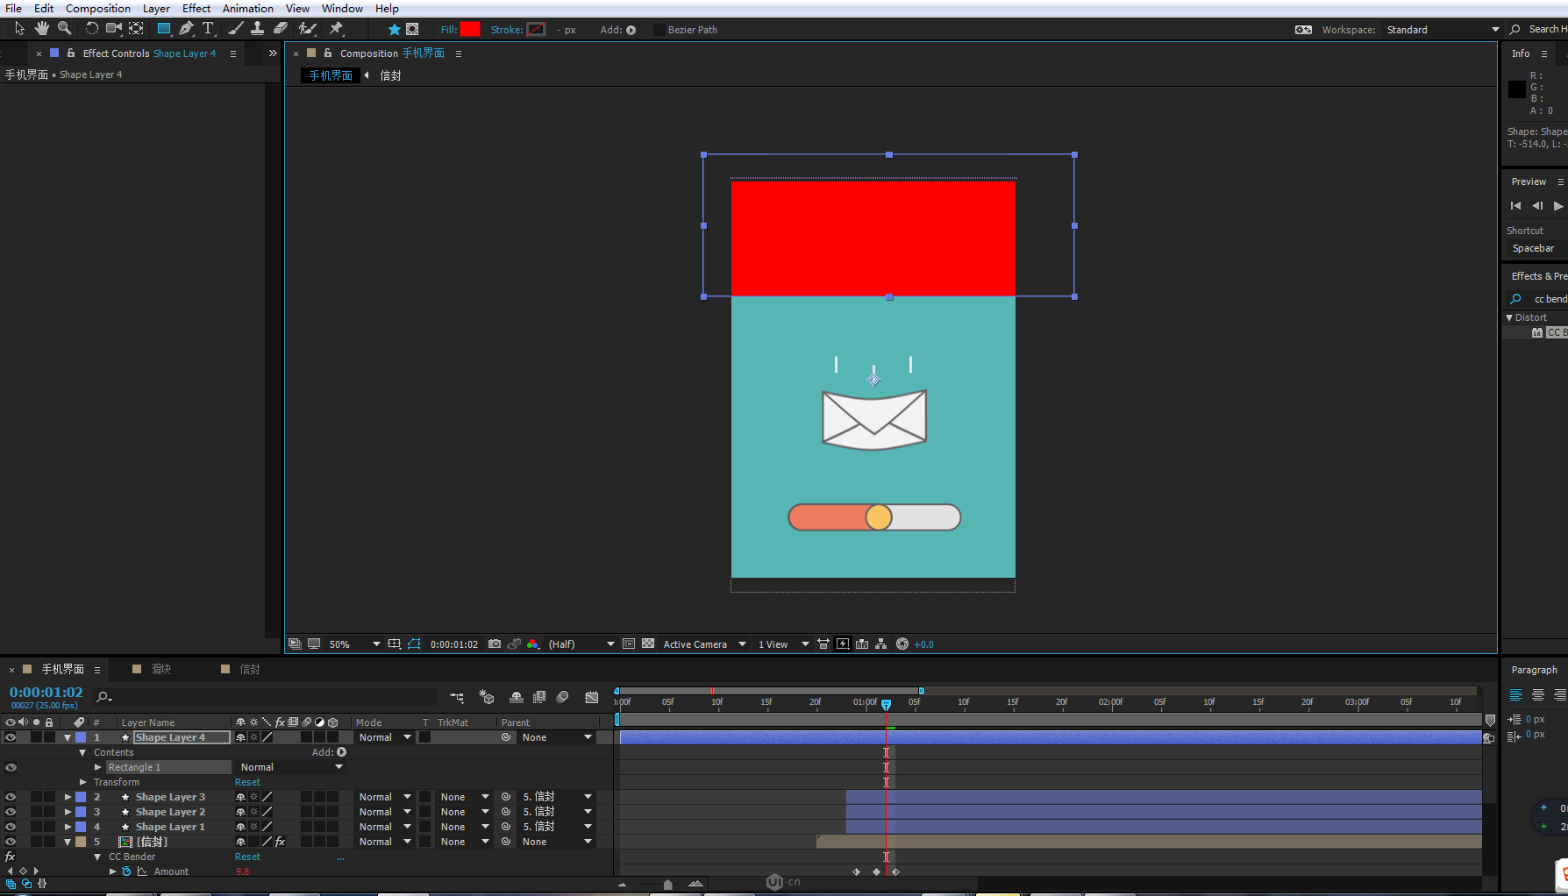Open the 50% magnification dropdown
This screenshot has width=1568, height=896.
pos(376,644)
